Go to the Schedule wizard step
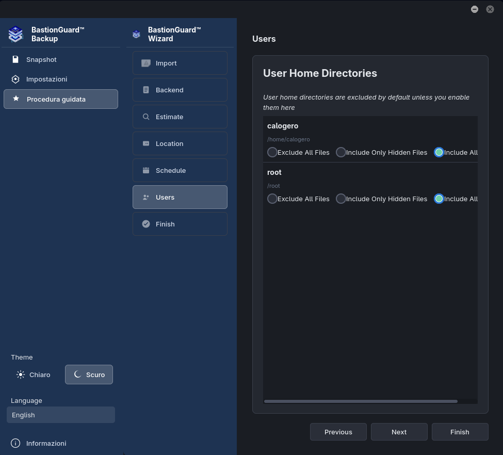The image size is (503, 455). point(180,170)
